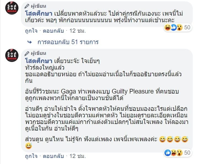
Task: Click the pencil author icon on the second comment
Action: click(26, 53)
